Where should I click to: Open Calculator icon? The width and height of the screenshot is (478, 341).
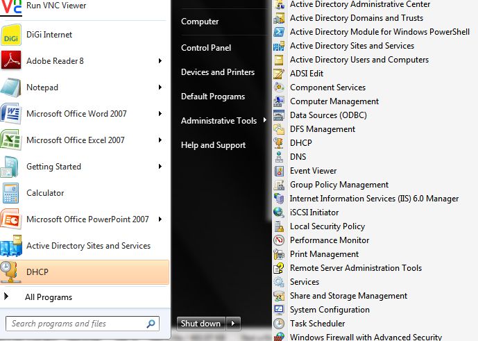[11, 193]
